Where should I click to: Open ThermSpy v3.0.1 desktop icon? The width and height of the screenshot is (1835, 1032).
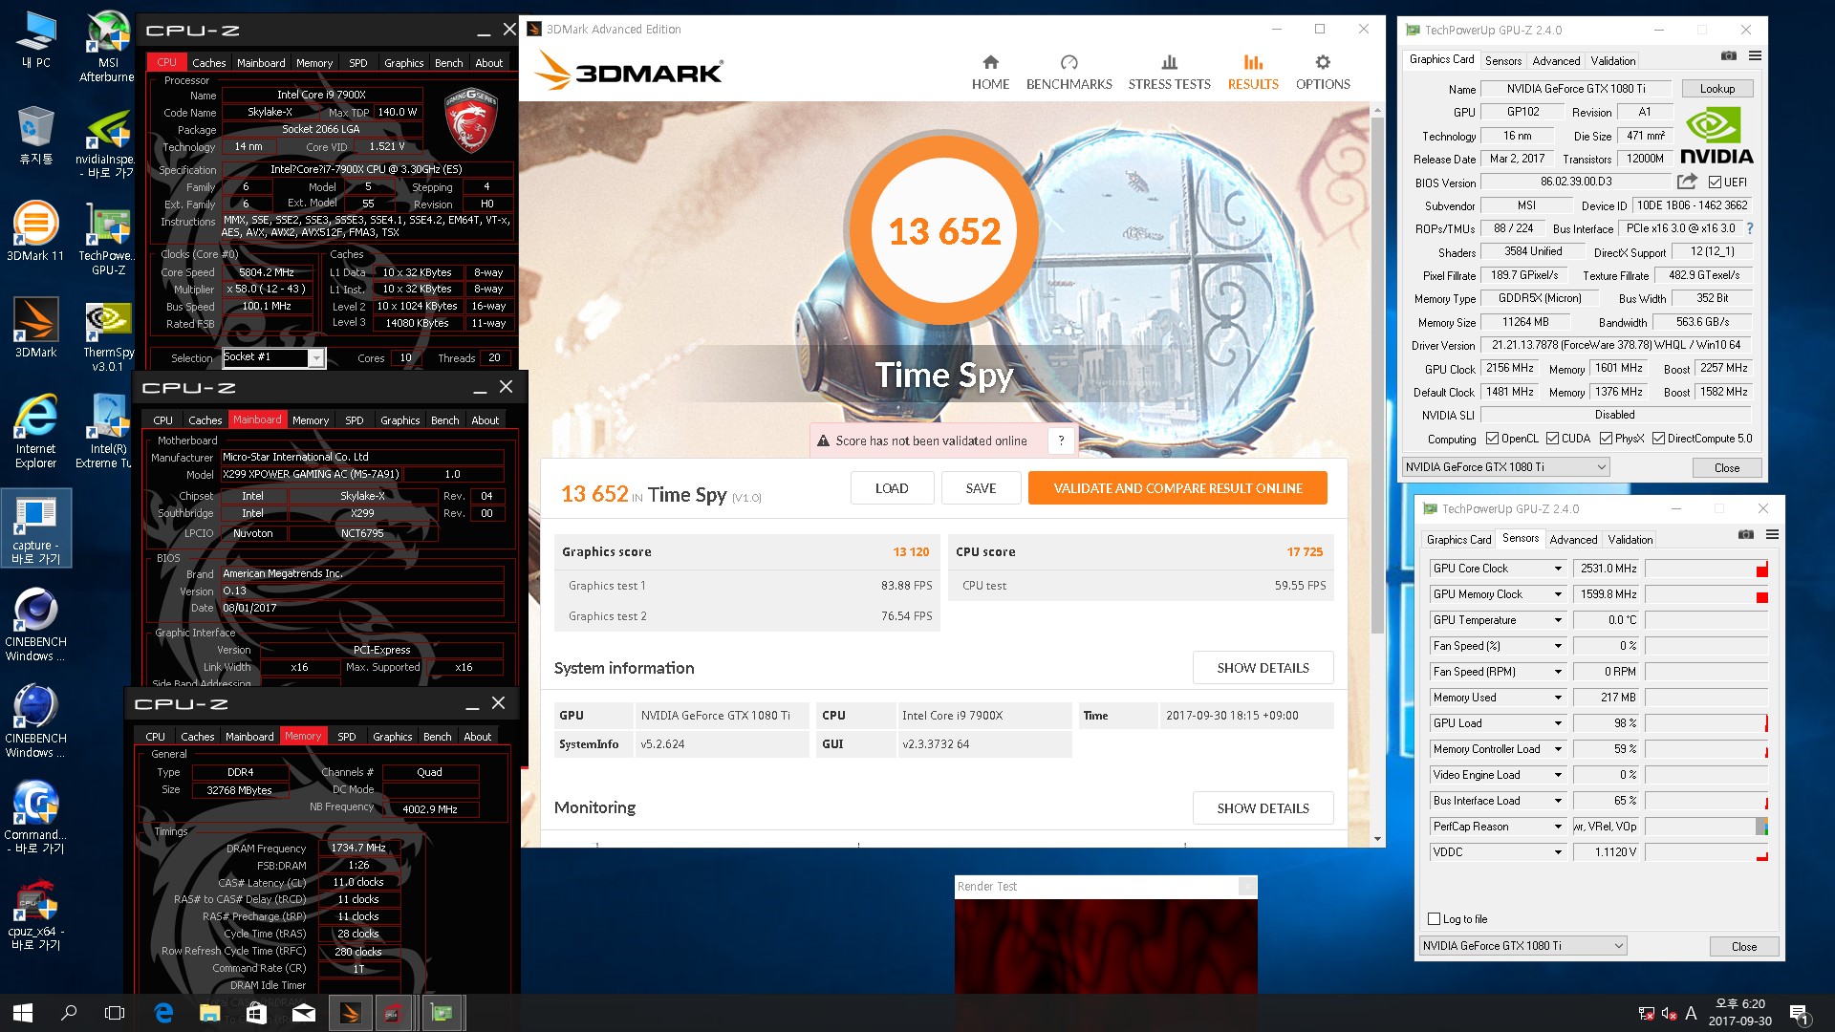click(x=108, y=336)
